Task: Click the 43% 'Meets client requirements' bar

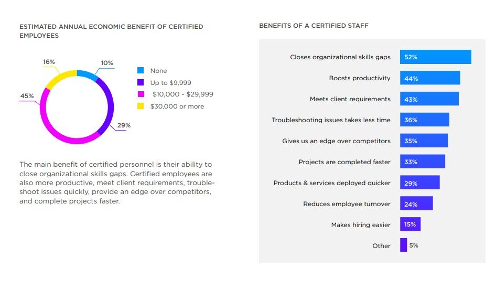Action: [x=429, y=99]
